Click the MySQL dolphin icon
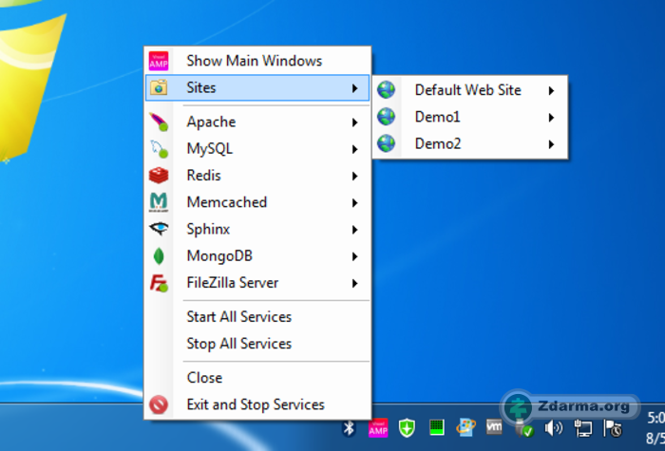Image resolution: width=665 pixels, height=451 pixels. (x=159, y=149)
